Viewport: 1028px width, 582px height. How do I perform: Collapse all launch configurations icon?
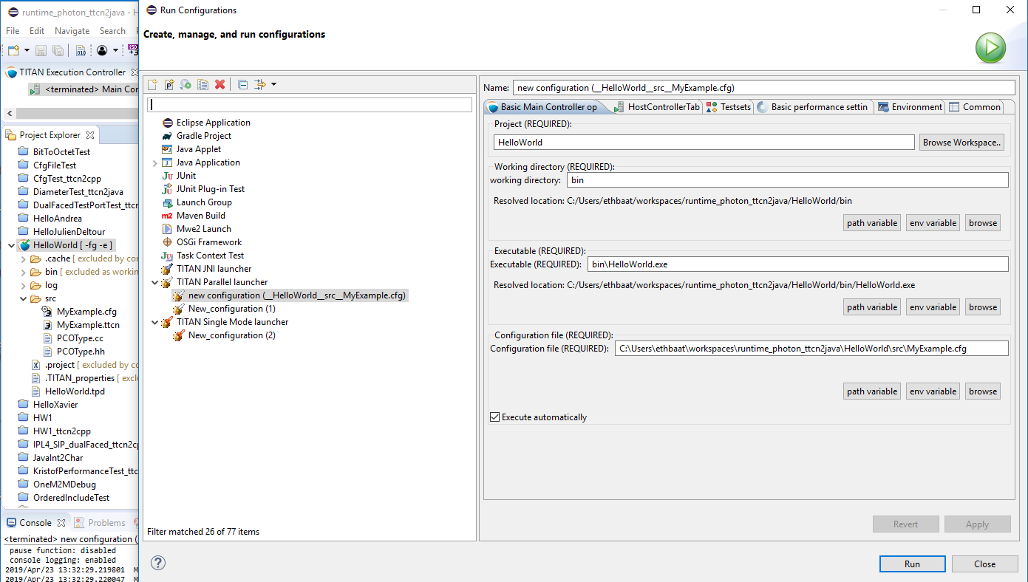[242, 85]
